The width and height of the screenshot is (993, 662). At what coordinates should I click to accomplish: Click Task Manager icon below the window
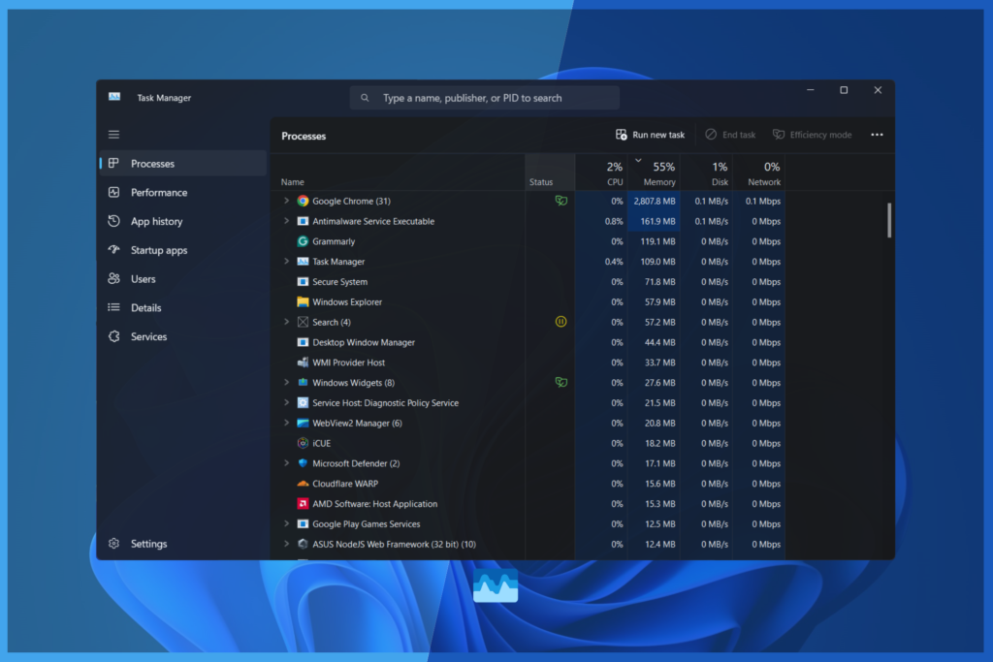[x=496, y=585]
